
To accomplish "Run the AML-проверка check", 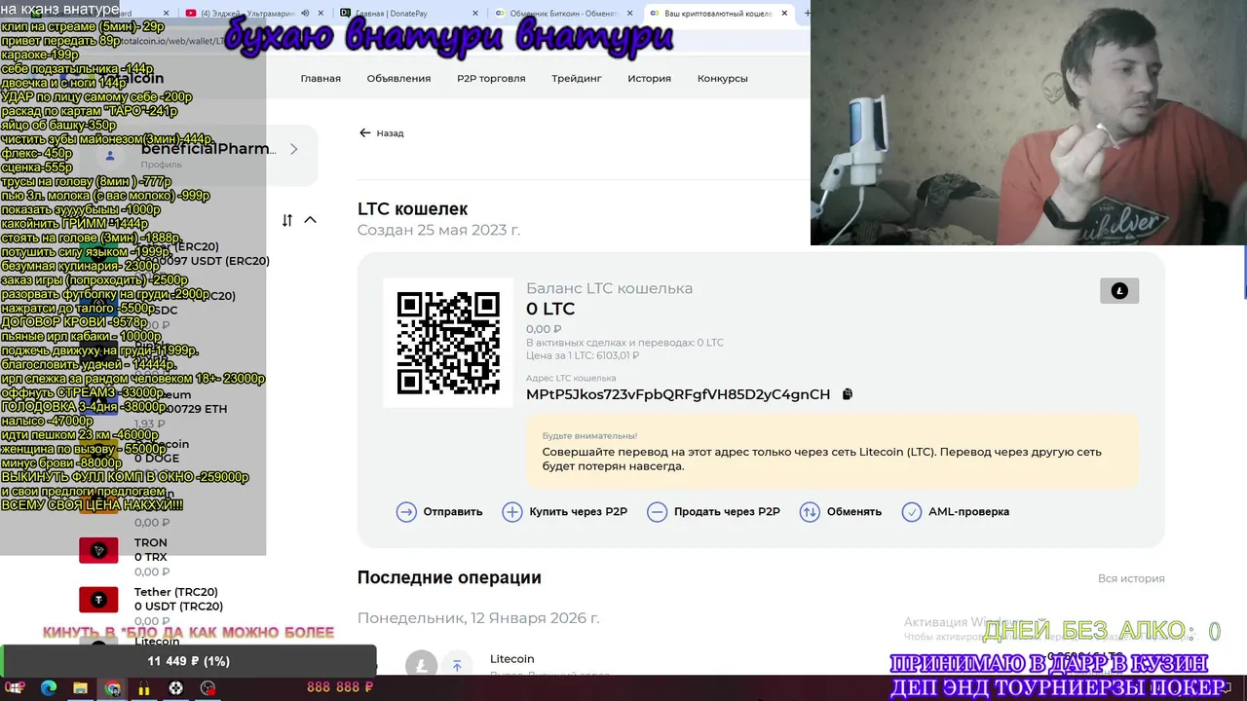I will pyautogui.click(x=956, y=512).
